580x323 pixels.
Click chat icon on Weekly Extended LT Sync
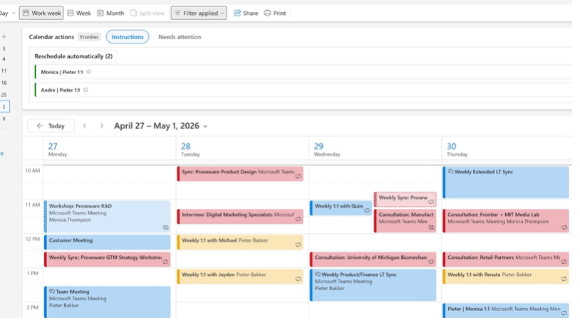click(450, 171)
